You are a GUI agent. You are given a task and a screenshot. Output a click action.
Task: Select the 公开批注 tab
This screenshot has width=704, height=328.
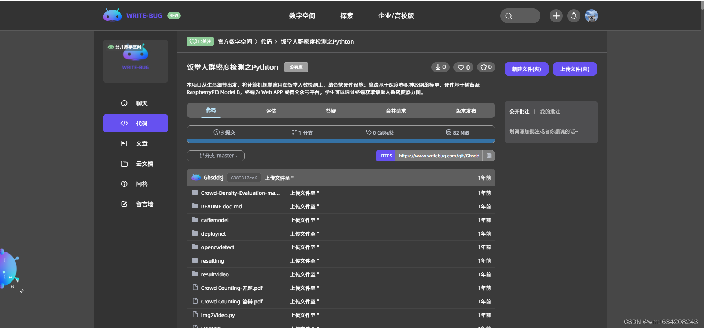pos(519,112)
